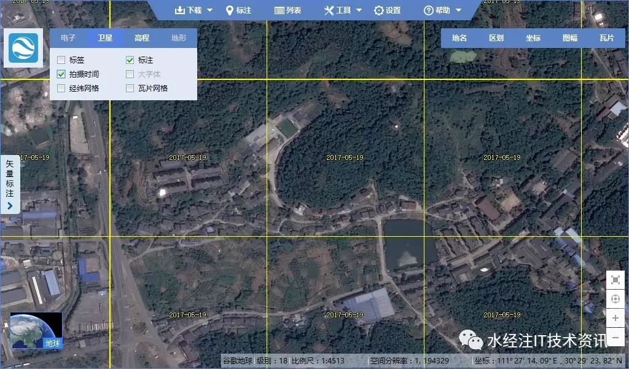The width and height of the screenshot is (629, 369).
Task: Click the locate/center map icon
Action: (x=615, y=299)
